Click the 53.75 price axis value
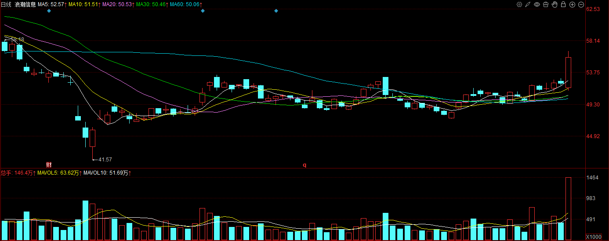Viewport: 609px width, 241px height. click(593, 73)
